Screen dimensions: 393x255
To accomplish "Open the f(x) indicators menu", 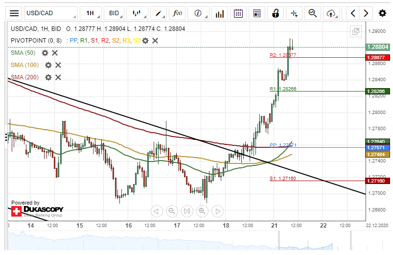I will 177,13.
